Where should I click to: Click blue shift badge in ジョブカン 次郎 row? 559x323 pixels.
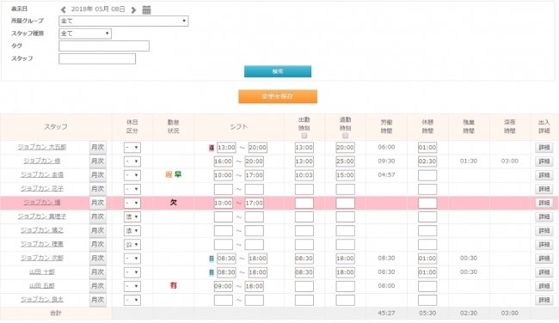click(x=212, y=259)
